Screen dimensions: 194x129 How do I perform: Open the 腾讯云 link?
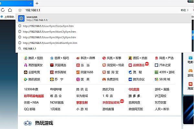click(x=82, y=89)
